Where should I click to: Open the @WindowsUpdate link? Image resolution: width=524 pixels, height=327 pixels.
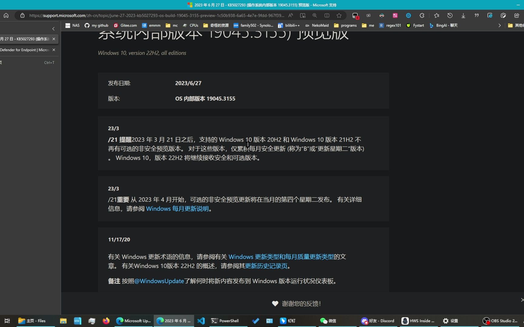click(x=159, y=281)
